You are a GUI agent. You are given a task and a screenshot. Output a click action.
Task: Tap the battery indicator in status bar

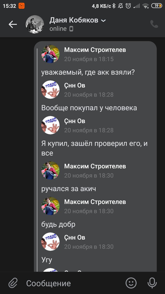tap(157, 6)
